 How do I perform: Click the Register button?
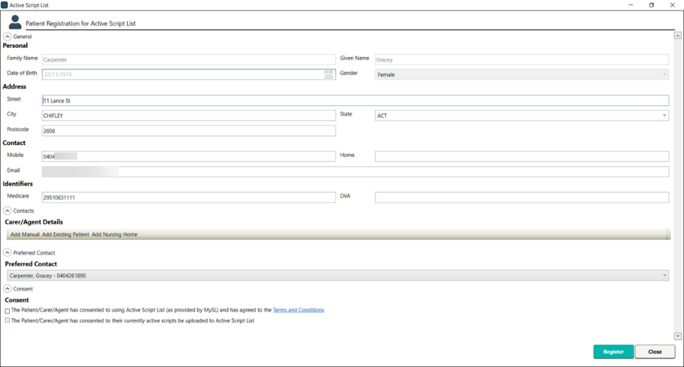[613, 352]
